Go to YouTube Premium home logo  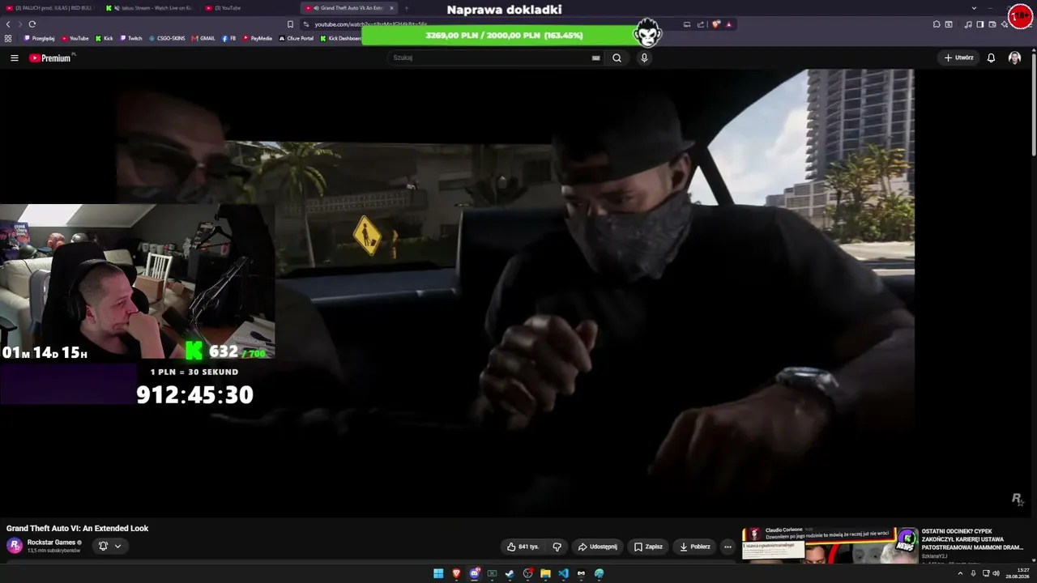[x=50, y=58]
